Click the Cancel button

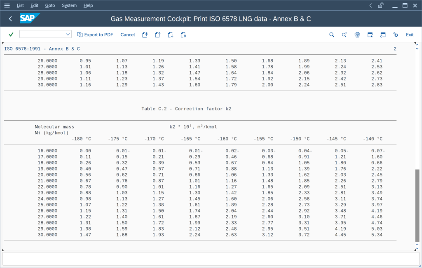128,35
